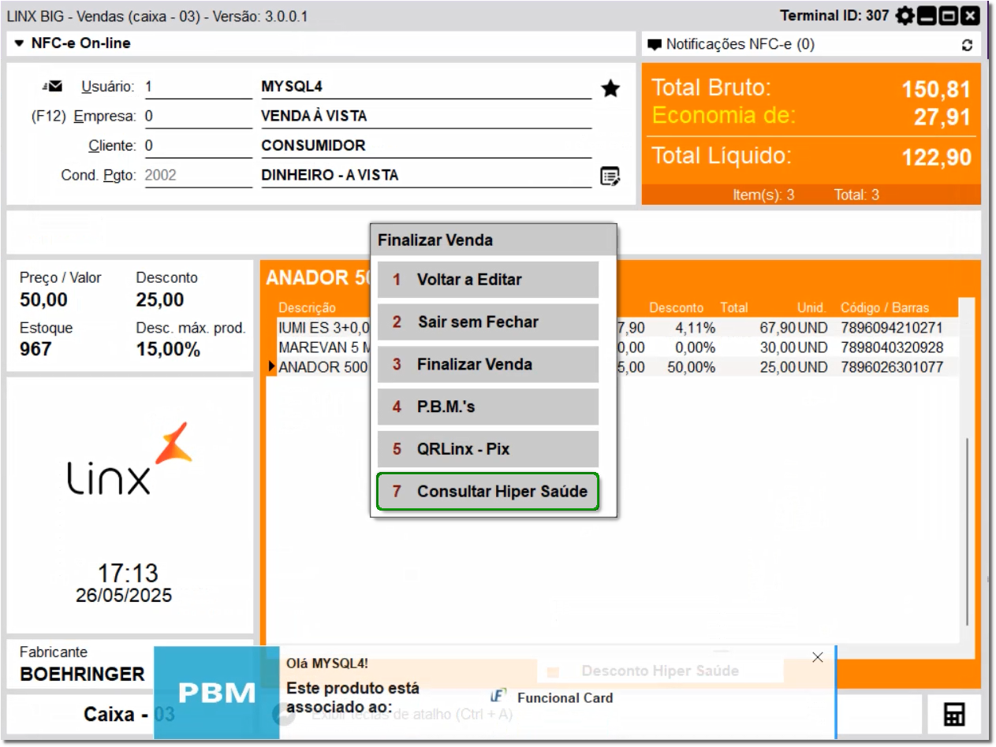Viewport: 996px width, 747px height.
Task: Click barcode 7896026301077
Action: click(892, 367)
